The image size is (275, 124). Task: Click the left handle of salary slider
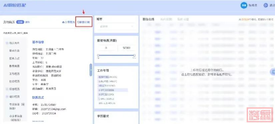[x=98, y=55]
